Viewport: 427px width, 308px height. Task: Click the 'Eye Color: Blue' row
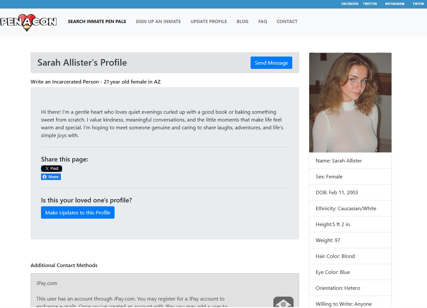[350, 272]
